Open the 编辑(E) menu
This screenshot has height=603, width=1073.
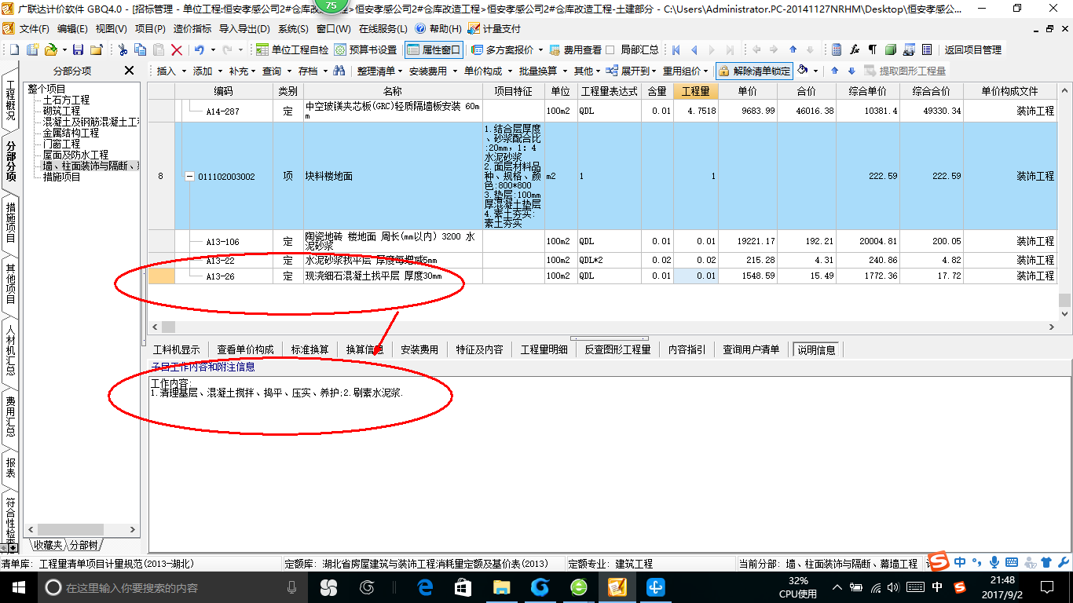click(x=72, y=29)
